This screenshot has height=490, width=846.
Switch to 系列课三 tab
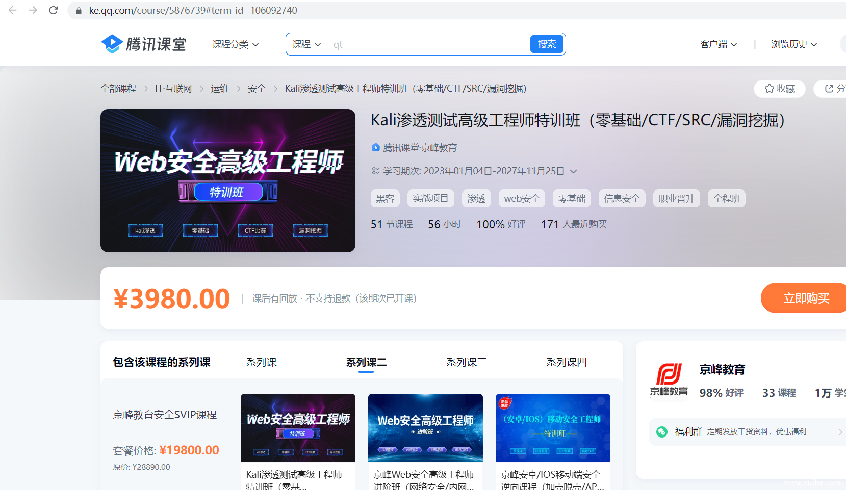(466, 362)
